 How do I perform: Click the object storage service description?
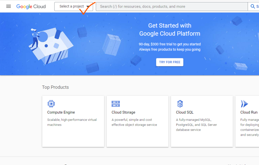tap(134, 122)
